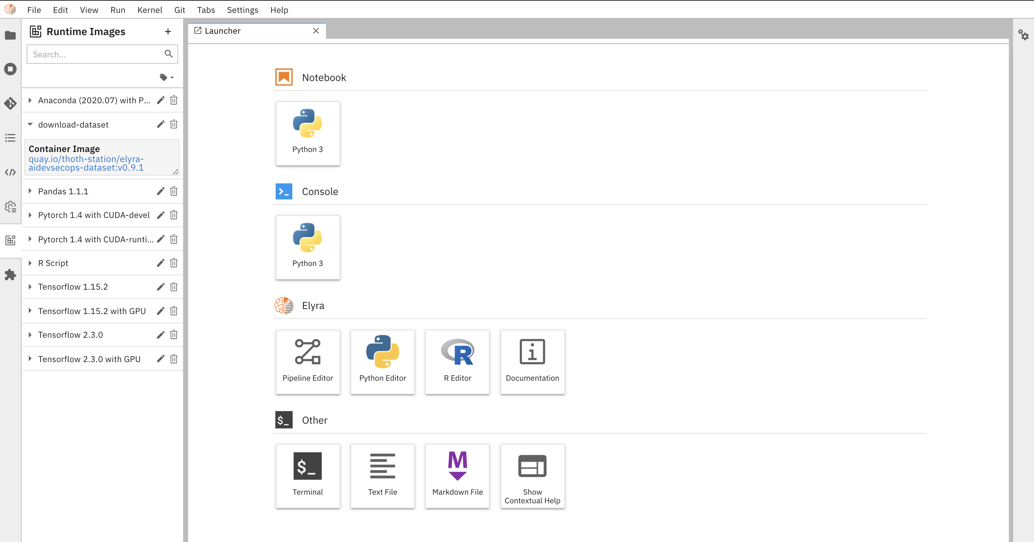The width and height of the screenshot is (1034, 542).
Task: Open the Settings menu
Action: point(242,10)
